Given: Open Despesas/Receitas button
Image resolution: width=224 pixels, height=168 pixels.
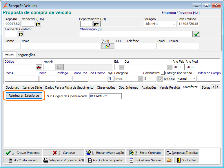Looking at the screenshot, I should (x=182, y=153).
